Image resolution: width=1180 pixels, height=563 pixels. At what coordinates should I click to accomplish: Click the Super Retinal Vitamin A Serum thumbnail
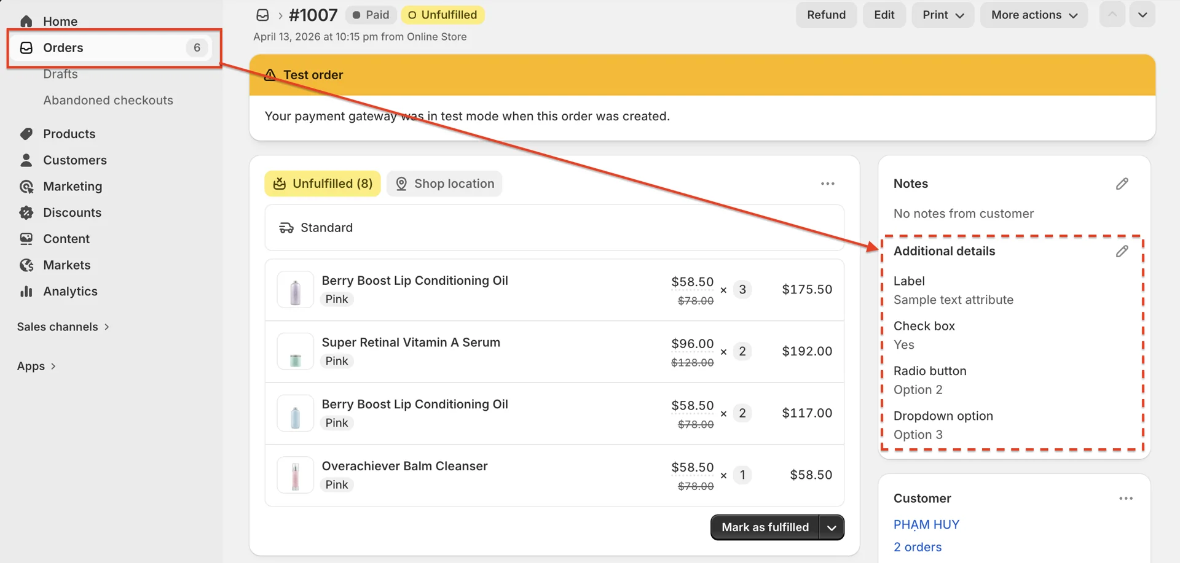pos(295,352)
